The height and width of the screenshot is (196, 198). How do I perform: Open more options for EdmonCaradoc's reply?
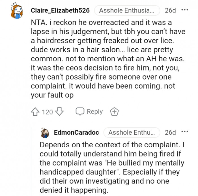[x=184, y=132]
